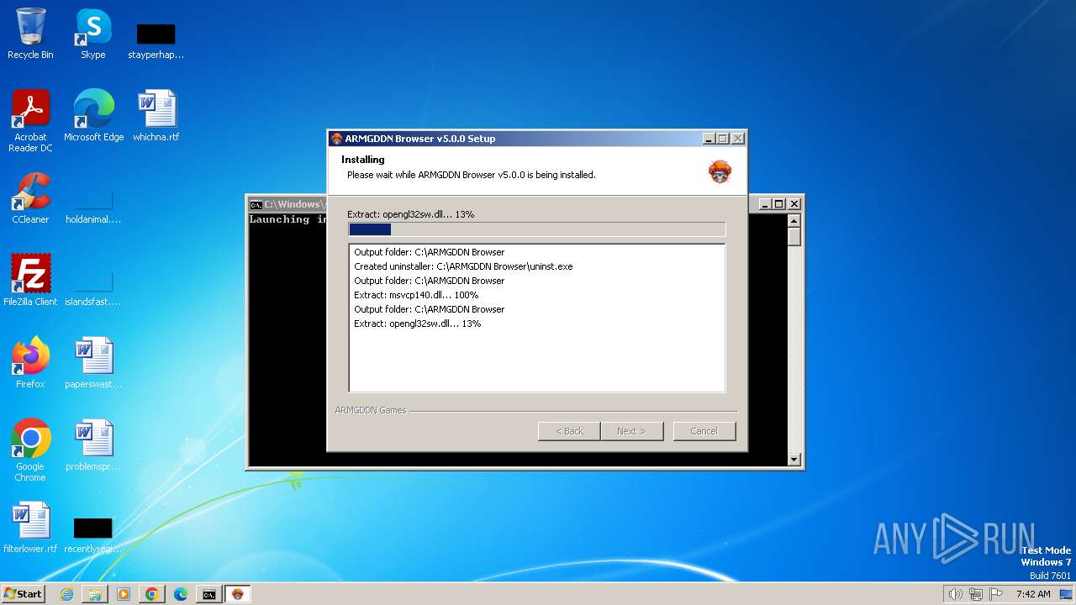This screenshot has width=1076, height=605.
Task: Click the Cancel button in setup
Action: pos(704,431)
